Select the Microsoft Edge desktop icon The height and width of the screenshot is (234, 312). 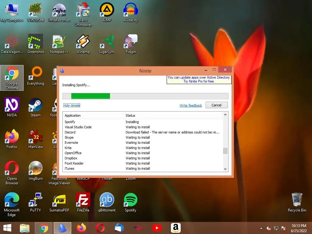[x=12, y=204]
